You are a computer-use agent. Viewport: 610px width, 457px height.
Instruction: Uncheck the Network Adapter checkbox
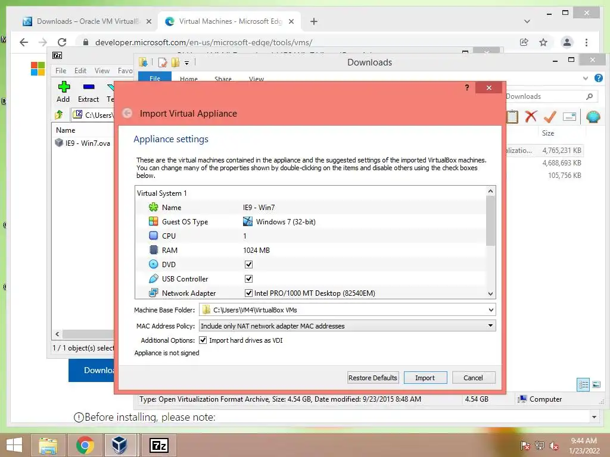[248, 293]
